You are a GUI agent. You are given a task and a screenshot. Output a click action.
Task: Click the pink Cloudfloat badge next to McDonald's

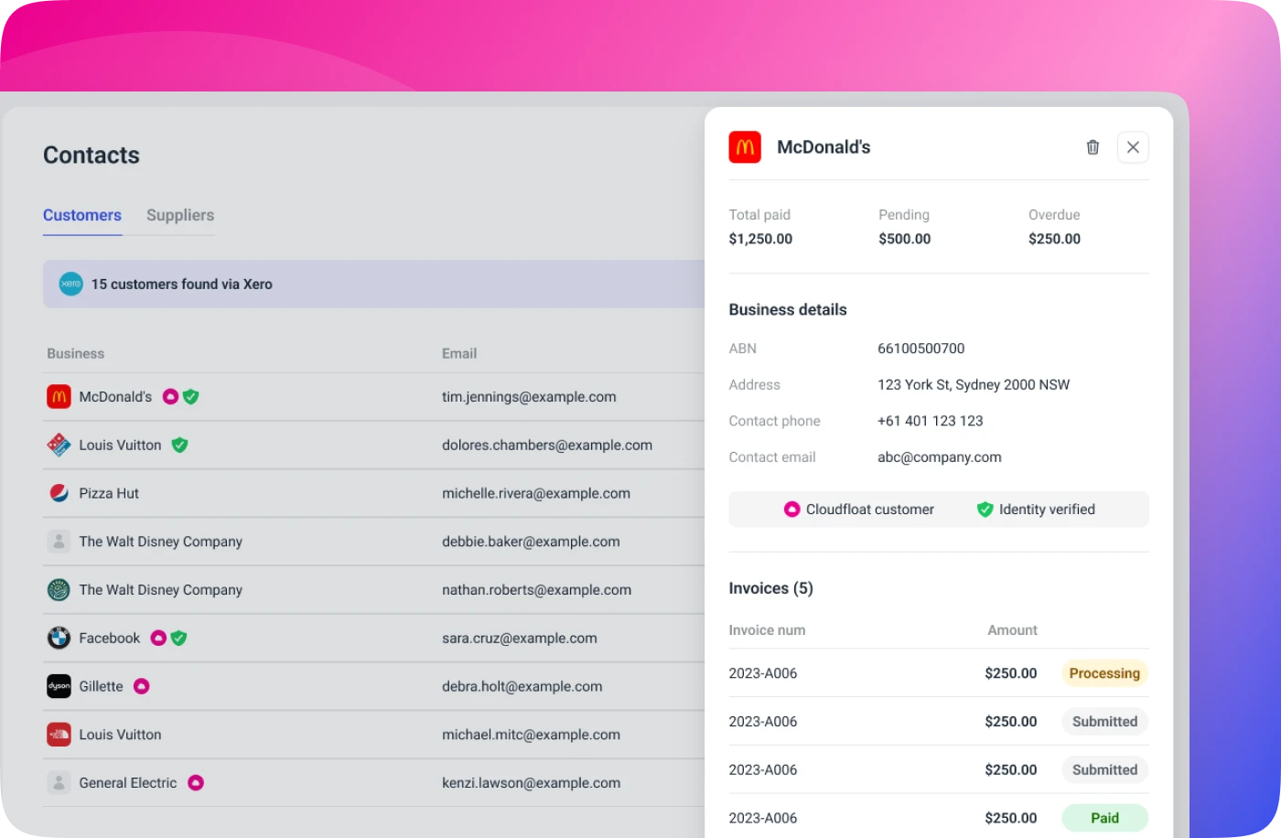(170, 396)
